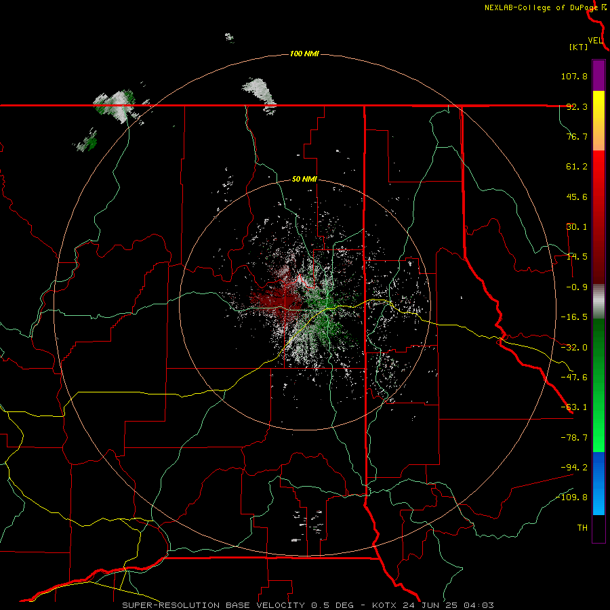This screenshot has width=610, height=610.
Task: Click the NEXLAB-College of DuPage label
Action: pos(542,7)
